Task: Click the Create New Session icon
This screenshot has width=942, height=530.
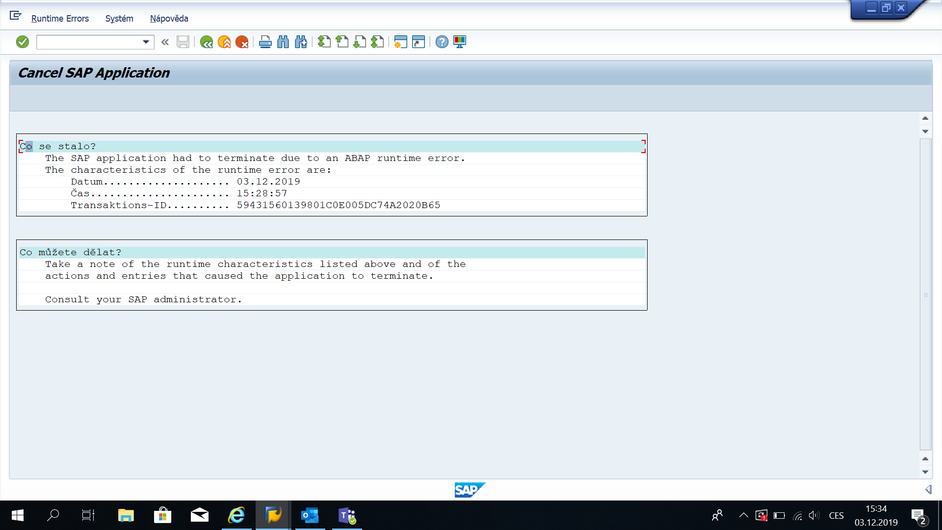Action: coord(400,42)
